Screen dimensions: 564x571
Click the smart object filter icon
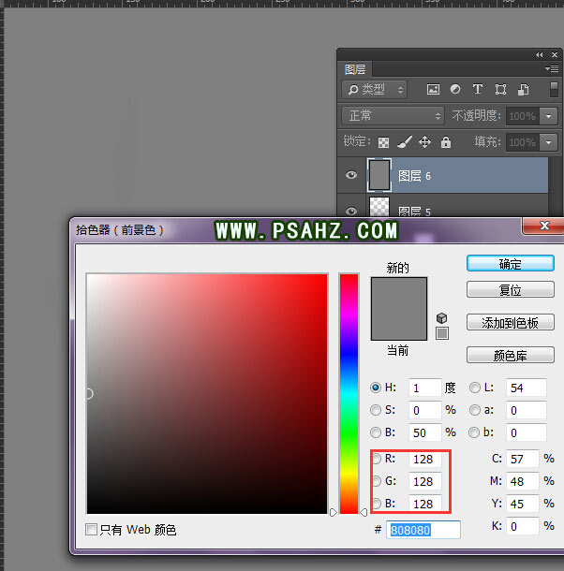pyautogui.click(x=525, y=90)
